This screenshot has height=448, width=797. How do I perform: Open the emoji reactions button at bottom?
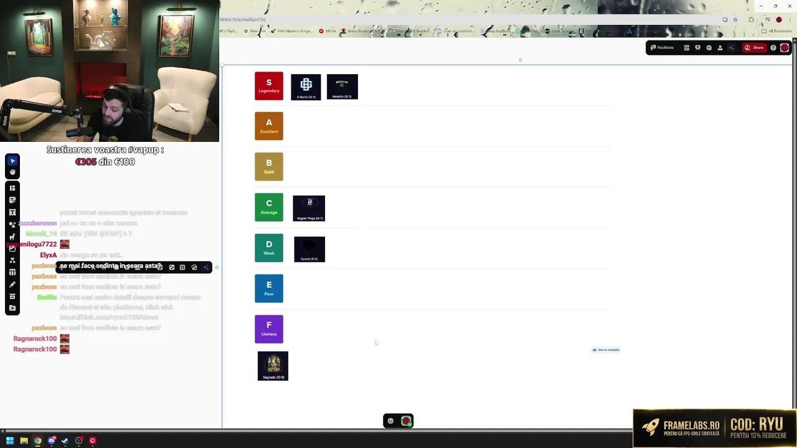[390, 421]
